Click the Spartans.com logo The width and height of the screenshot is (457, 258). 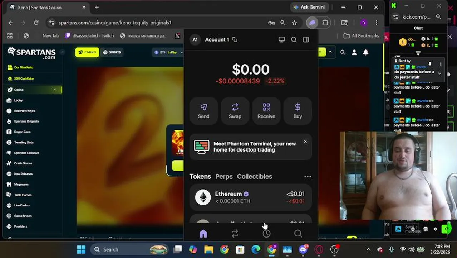(x=31, y=53)
